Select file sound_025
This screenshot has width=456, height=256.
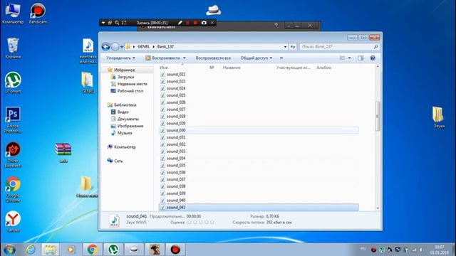(x=176, y=95)
